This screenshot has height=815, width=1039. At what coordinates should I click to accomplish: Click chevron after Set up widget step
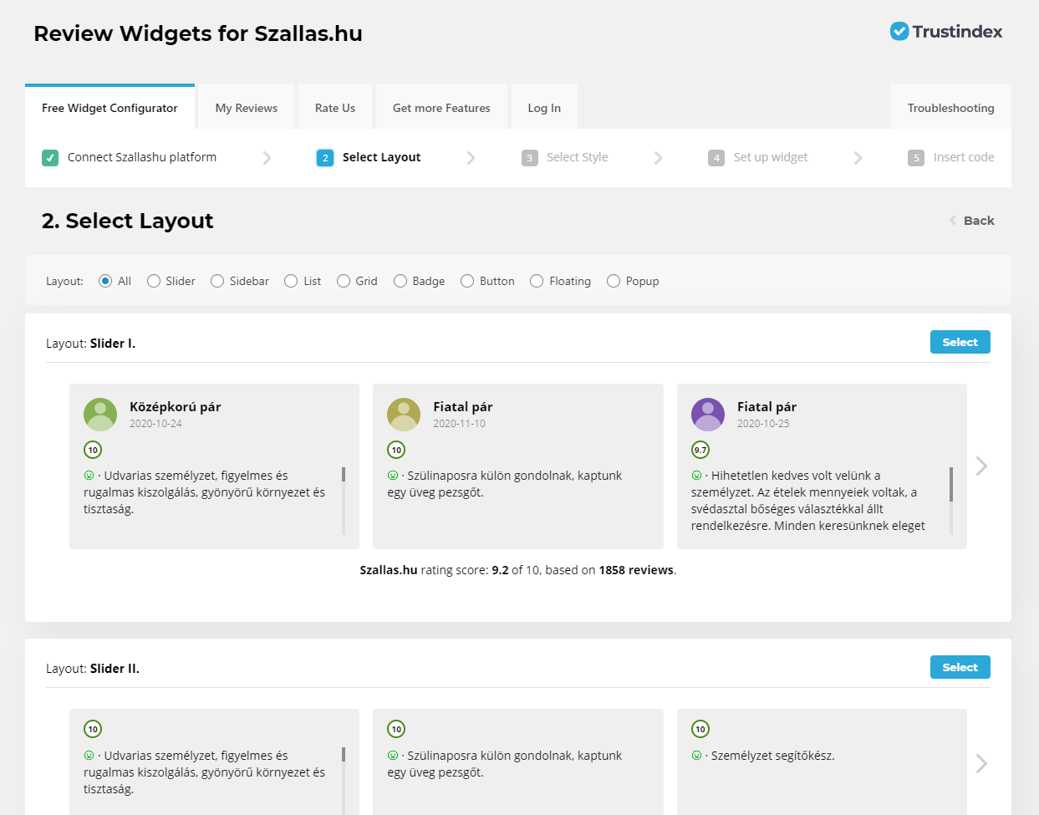click(x=858, y=158)
